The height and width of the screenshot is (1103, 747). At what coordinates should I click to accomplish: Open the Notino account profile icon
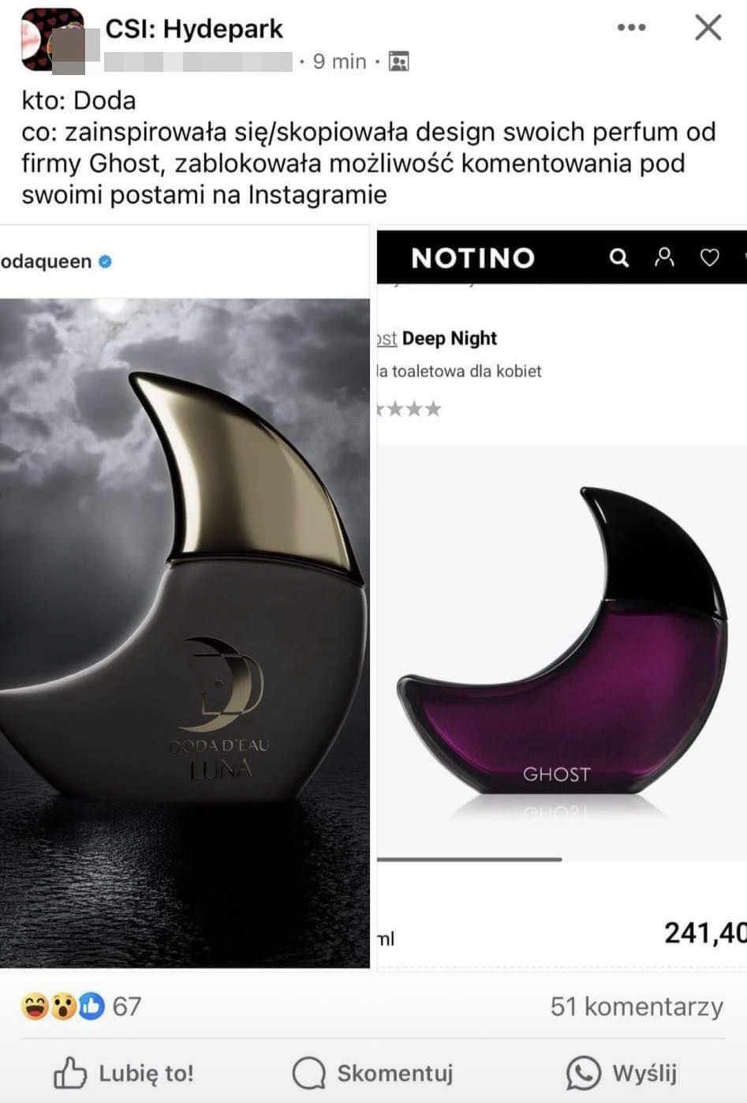click(x=664, y=257)
